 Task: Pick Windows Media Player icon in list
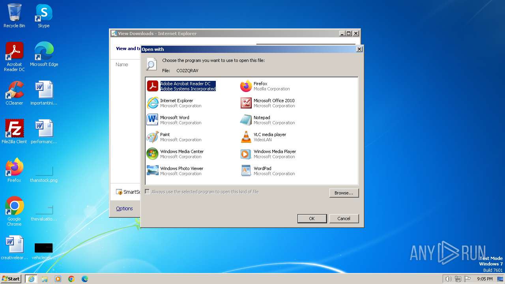pos(246,154)
